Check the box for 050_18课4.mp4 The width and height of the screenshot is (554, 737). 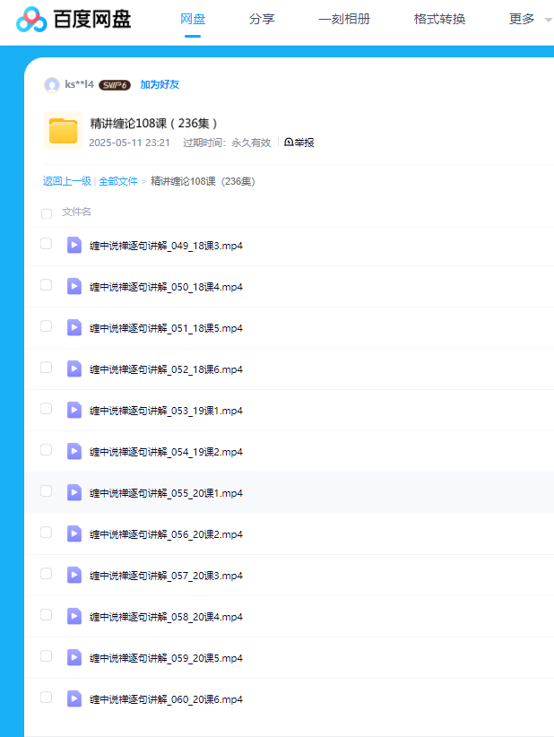[x=47, y=285]
